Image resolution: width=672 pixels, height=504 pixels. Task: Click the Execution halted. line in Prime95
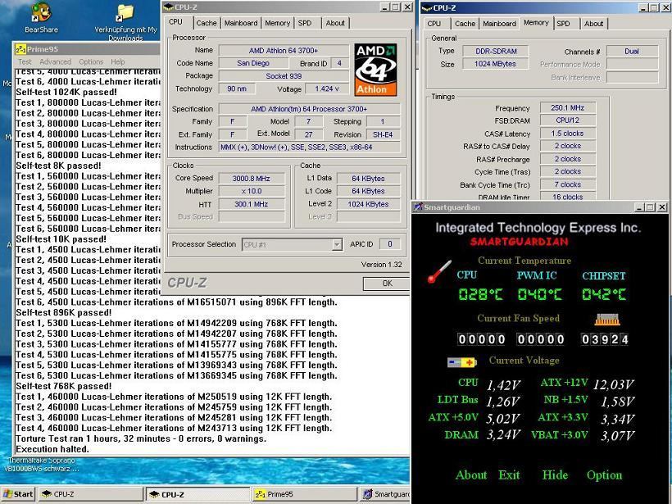[x=52, y=449]
